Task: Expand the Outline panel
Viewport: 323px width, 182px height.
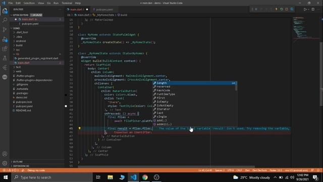Action: coord(18,162)
